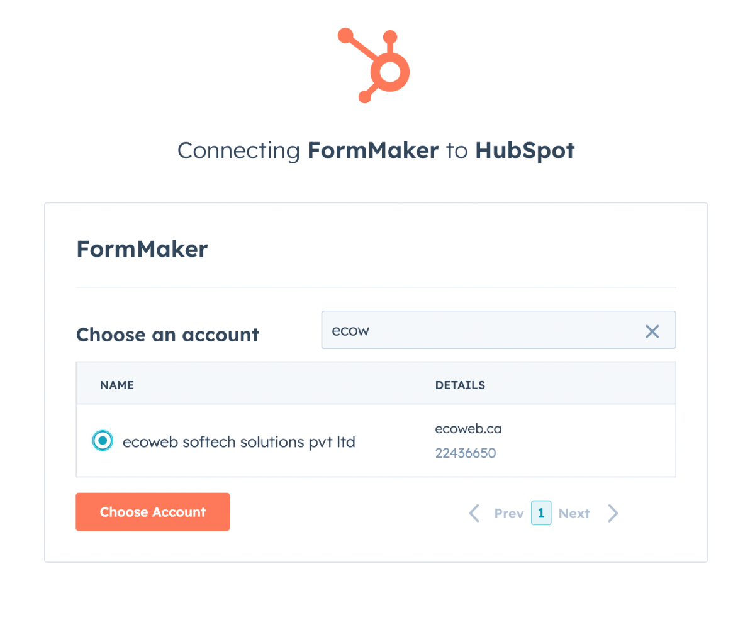The image size is (755, 625).
Task: Select the radio button for ecoweb softech solutions
Action: click(103, 440)
